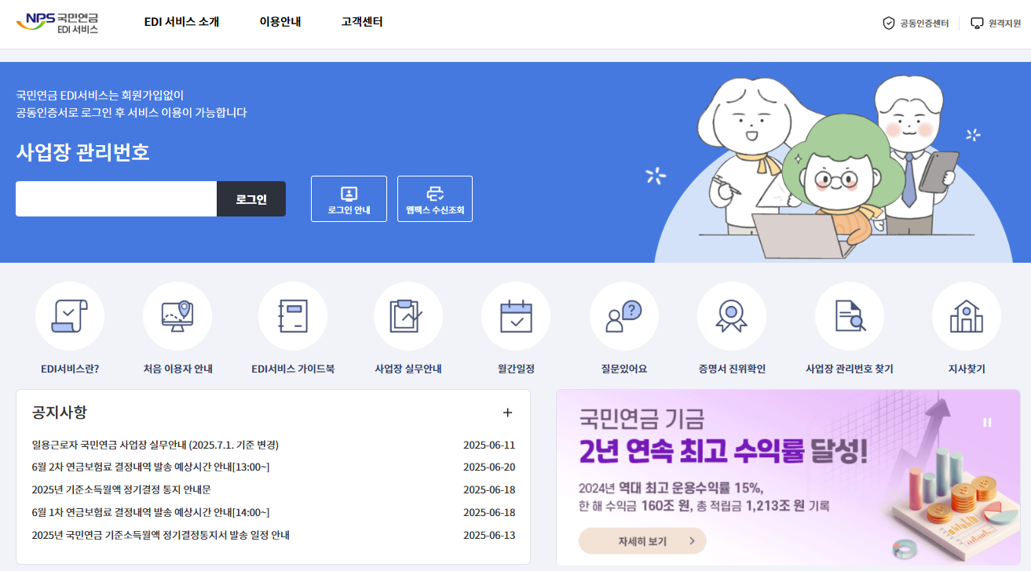Click the date 2025-06-20
The height and width of the screenshot is (571, 1031).
click(x=489, y=467)
